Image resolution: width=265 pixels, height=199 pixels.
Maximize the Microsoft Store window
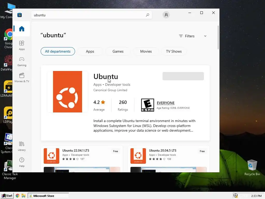coord(201,13)
